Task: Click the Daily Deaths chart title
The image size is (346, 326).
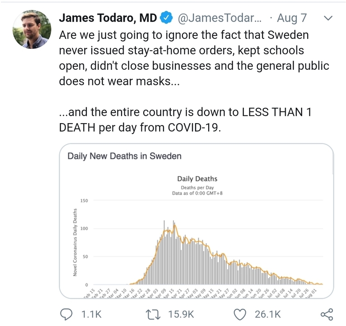Action: pyautogui.click(x=197, y=179)
